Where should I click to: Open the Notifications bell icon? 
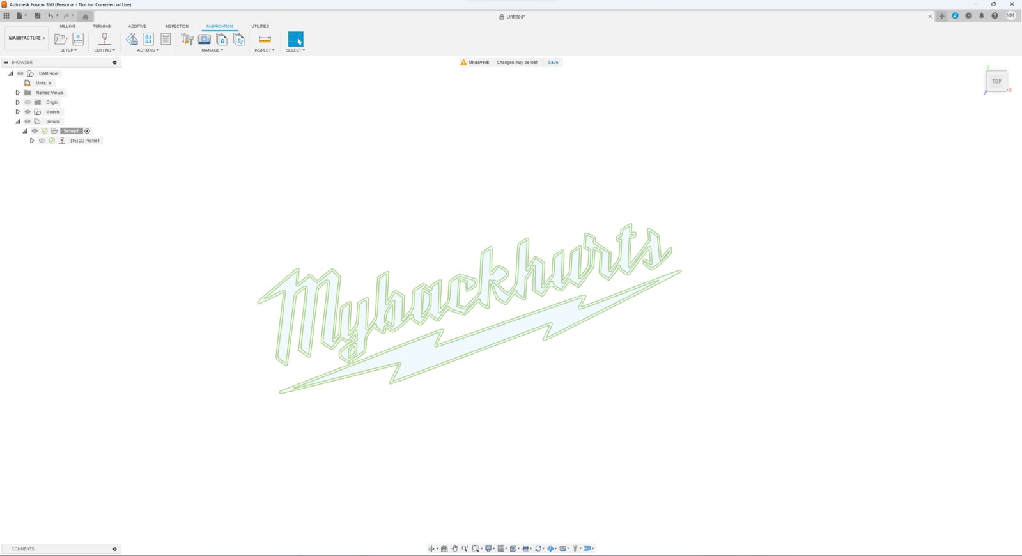pos(982,16)
